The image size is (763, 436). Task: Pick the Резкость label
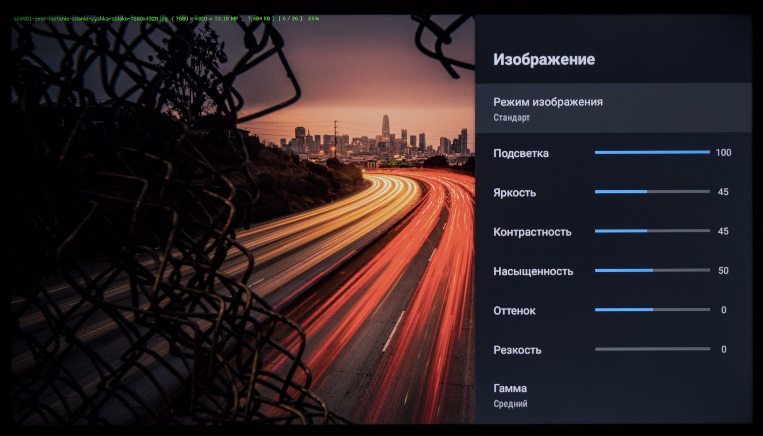click(x=517, y=350)
